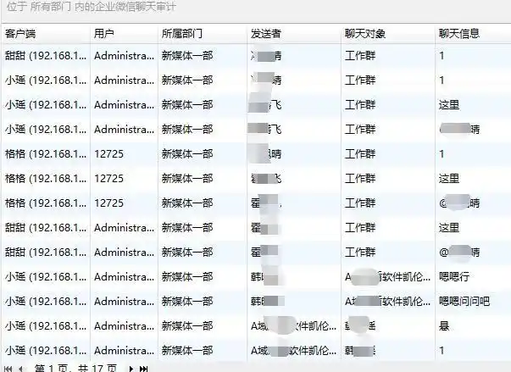Click 工作群 in the 甜甜 这里 row
Image resolution: width=511 pixels, height=372 pixels.
point(360,228)
